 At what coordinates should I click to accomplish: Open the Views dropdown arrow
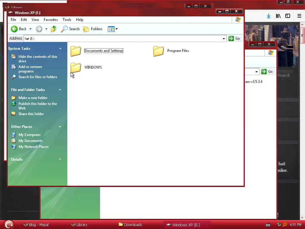116,29
